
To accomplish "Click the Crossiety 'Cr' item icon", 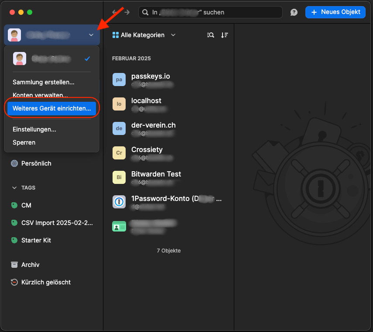I will click(119, 153).
